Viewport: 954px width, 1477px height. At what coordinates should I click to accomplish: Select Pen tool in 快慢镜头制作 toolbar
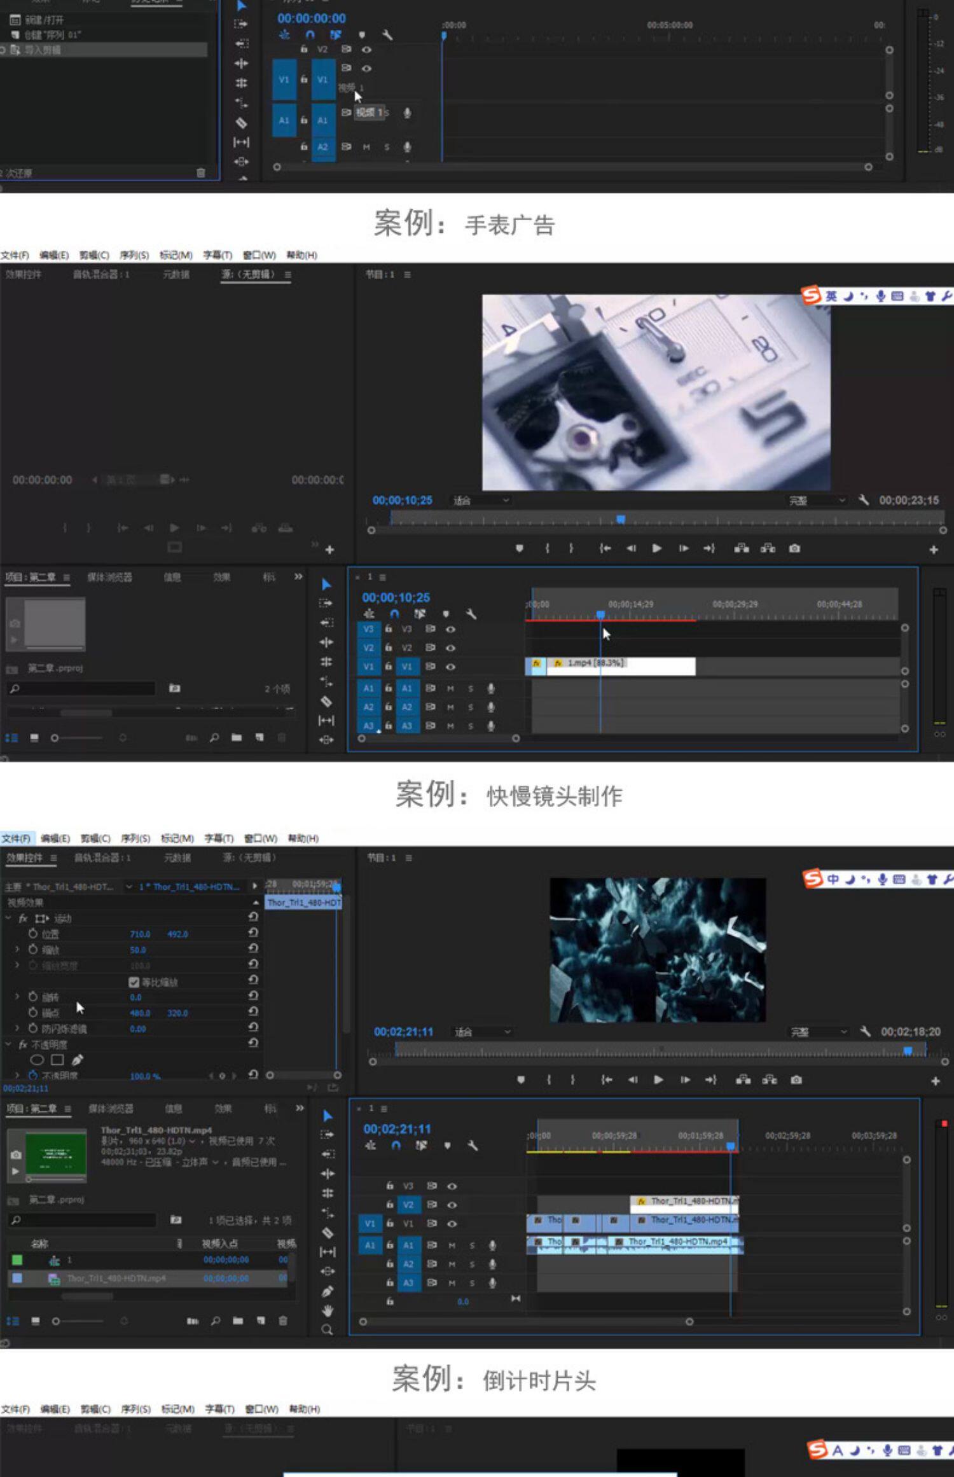[x=327, y=1291]
